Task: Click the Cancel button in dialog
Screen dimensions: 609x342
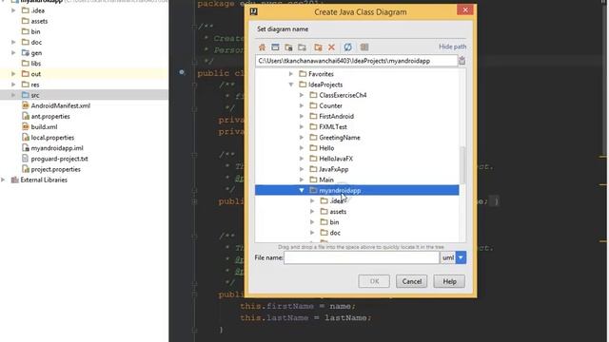Action: click(x=412, y=281)
